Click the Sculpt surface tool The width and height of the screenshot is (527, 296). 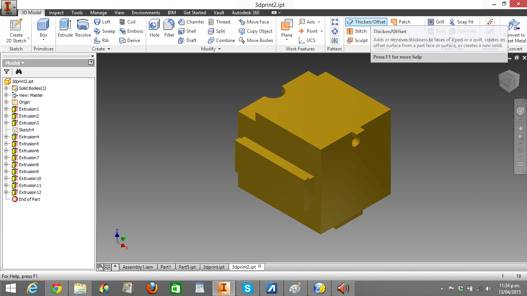point(357,40)
